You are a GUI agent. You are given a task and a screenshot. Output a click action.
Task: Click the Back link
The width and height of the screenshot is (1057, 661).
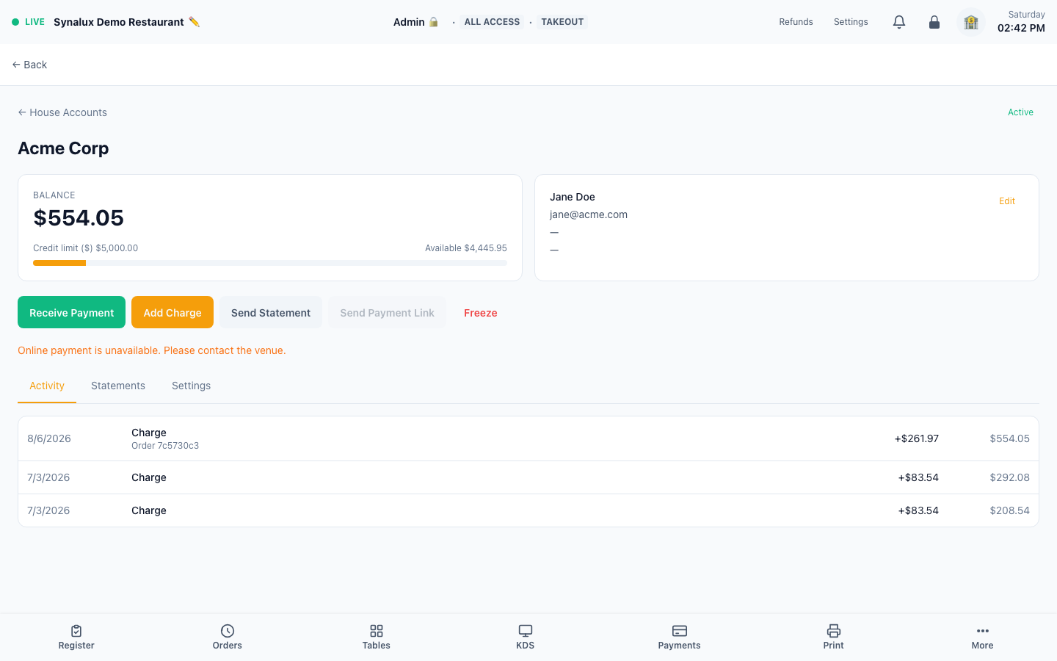pyautogui.click(x=29, y=65)
